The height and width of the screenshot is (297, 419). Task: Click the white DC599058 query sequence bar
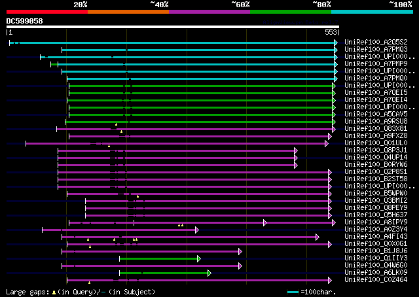click(x=173, y=27)
